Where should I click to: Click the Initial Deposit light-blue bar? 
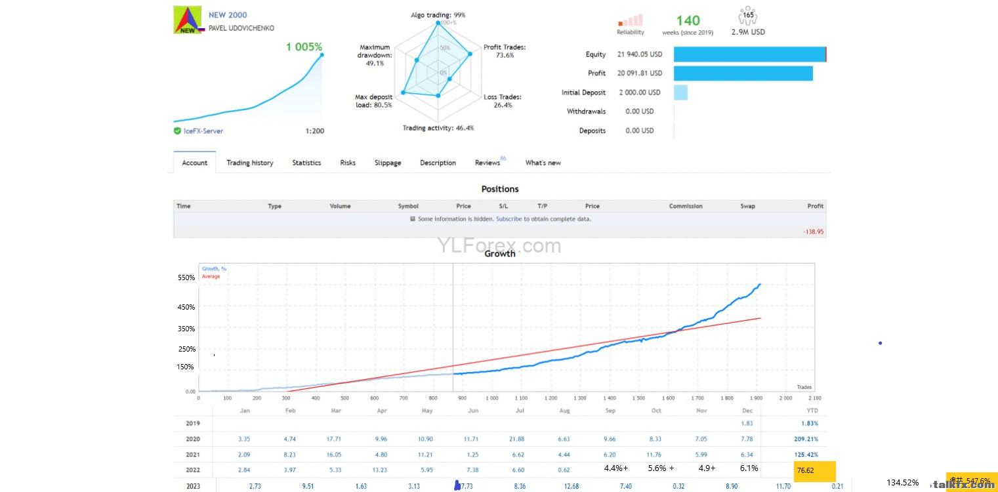point(680,92)
